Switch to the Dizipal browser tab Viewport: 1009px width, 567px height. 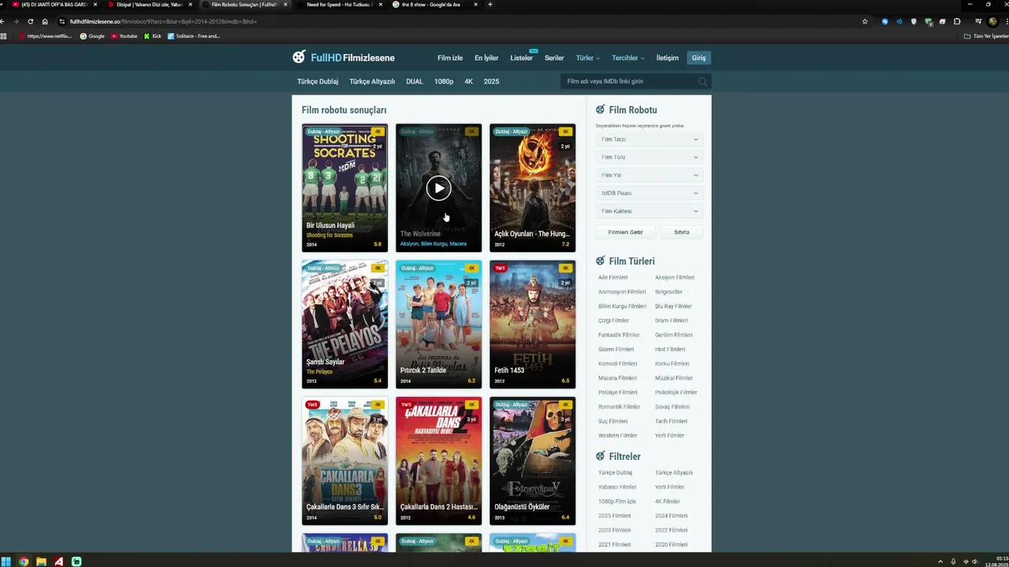tap(149, 5)
